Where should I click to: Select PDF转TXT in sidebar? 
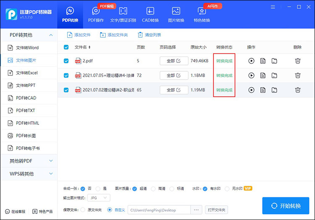pos(29,110)
